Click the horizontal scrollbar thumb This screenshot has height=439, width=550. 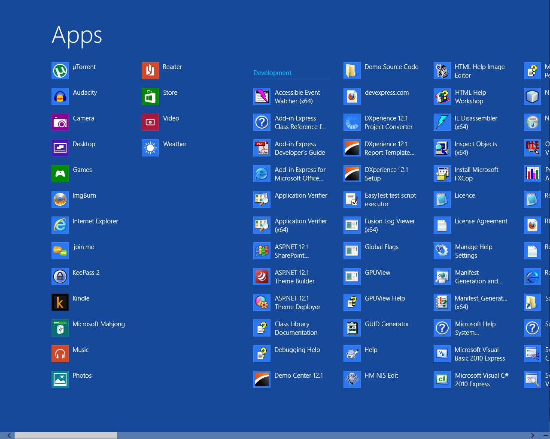click(x=66, y=435)
